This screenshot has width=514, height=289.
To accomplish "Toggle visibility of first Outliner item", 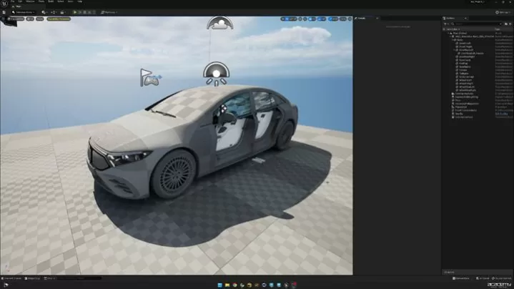I will [x=445, y=33].
